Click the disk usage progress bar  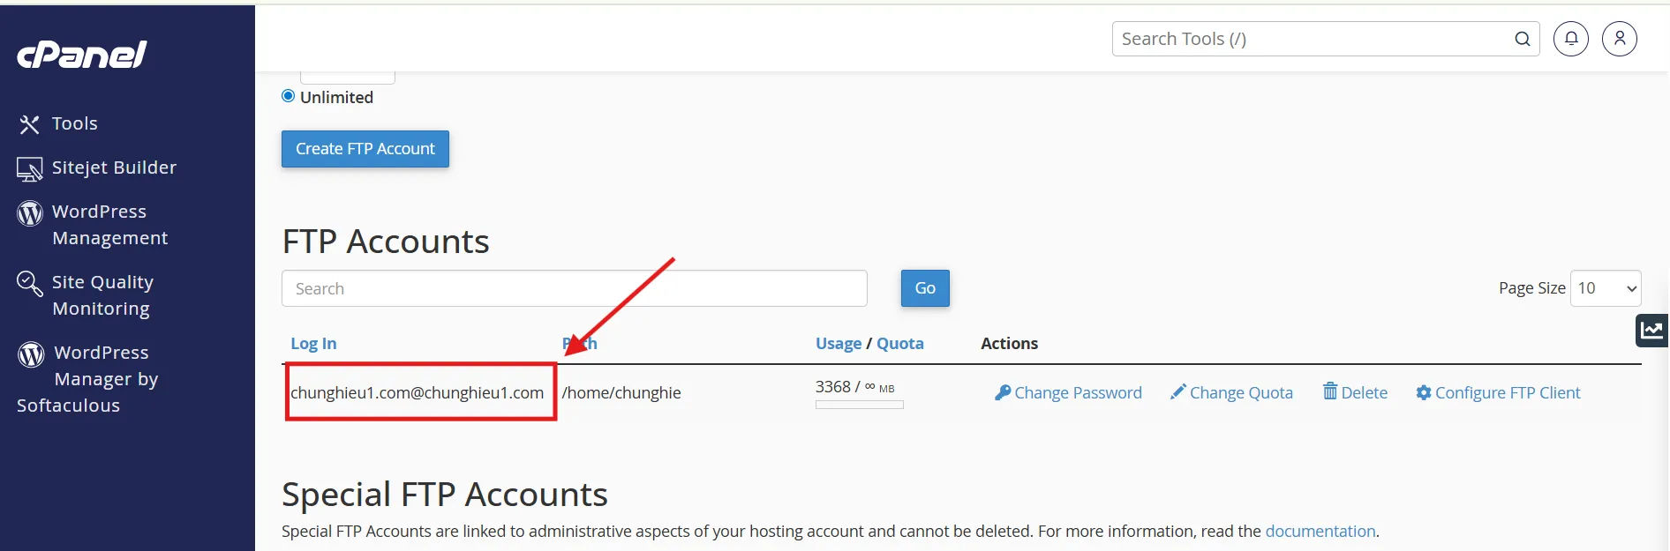click(x=859, y=406)
